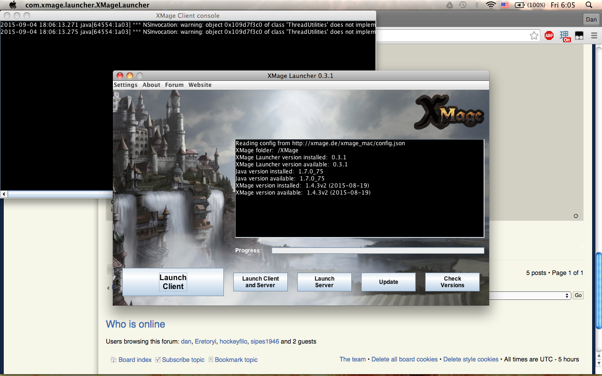The image size is (602, 376).
Task: Open the Forum menu in XMage Launcher
Action: coord(174,85)
